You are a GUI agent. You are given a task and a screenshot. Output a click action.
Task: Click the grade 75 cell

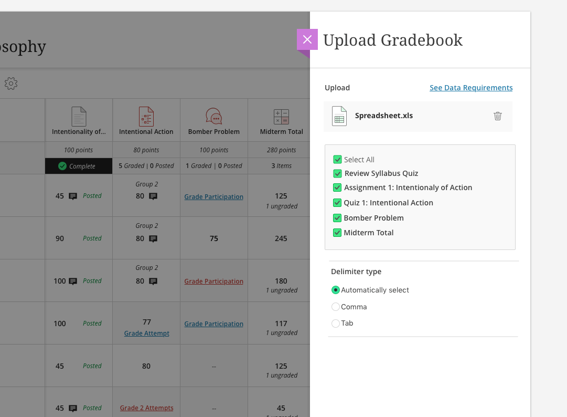point(213,238)
